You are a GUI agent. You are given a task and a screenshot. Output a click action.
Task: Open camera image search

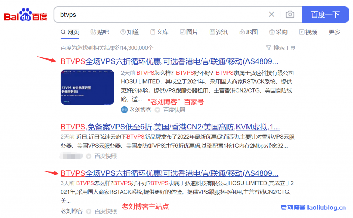tap(290, 14)
